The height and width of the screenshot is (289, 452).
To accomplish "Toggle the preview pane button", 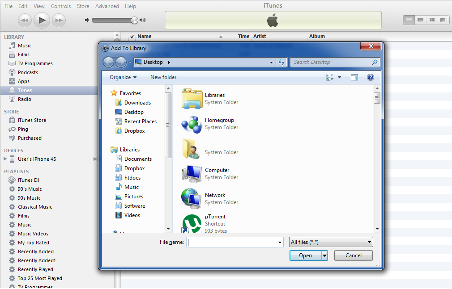I will (x=354, y=77).
